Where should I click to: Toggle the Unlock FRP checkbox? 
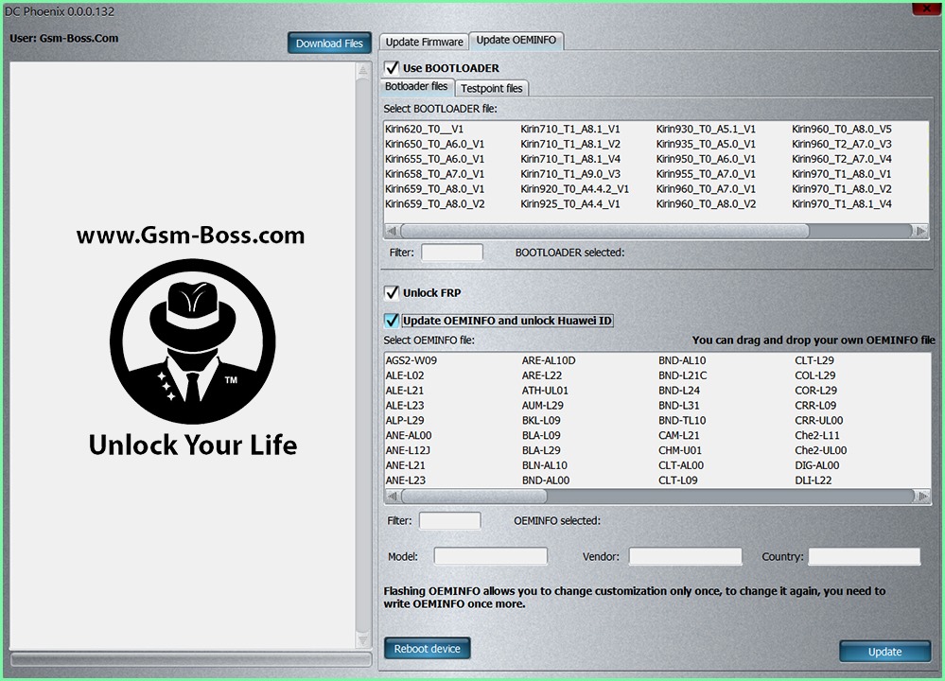point(392,293)
